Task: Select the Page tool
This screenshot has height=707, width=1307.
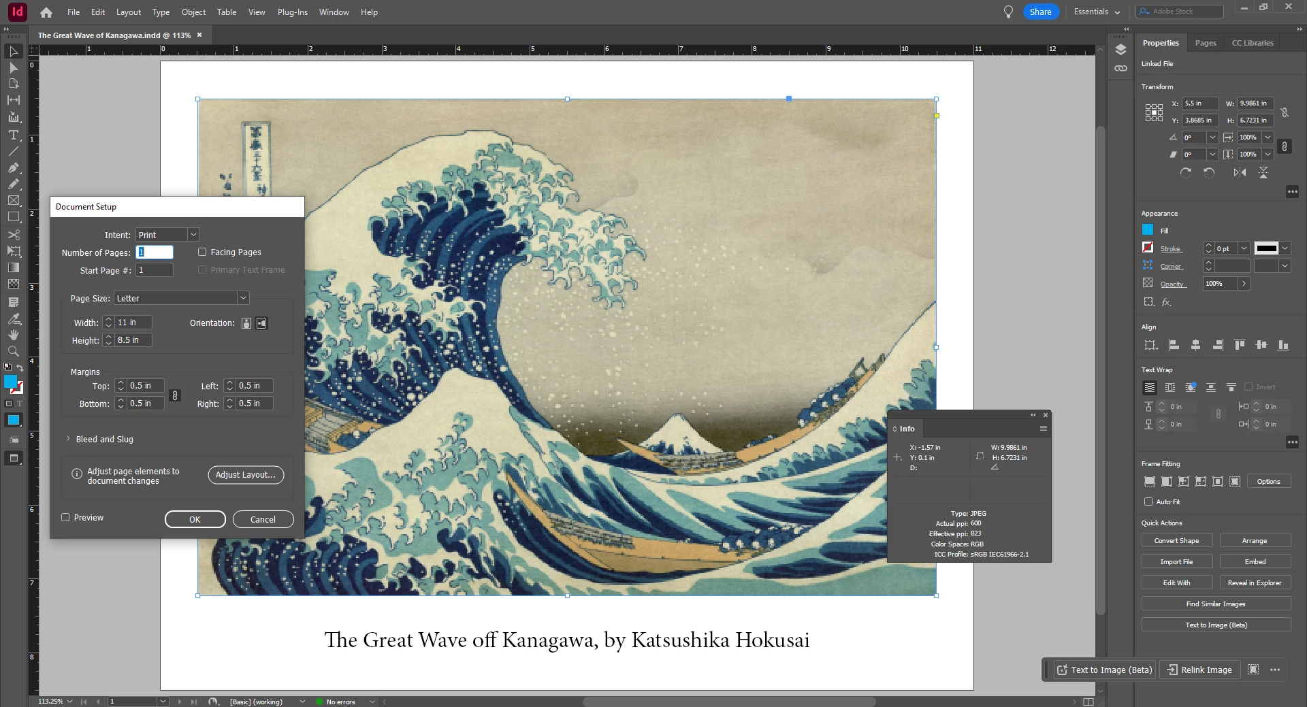Action: click(x=13, y=84)
